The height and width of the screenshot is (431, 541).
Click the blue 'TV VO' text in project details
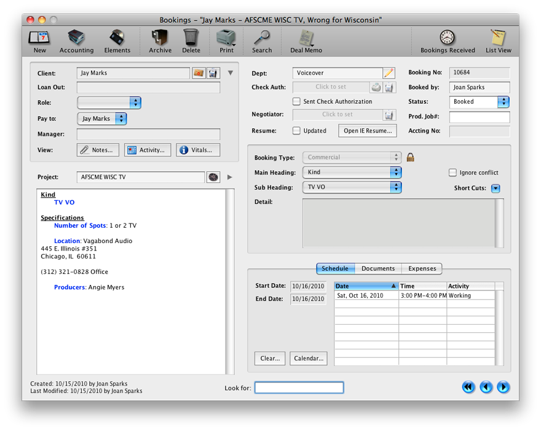tap(64, 202)
